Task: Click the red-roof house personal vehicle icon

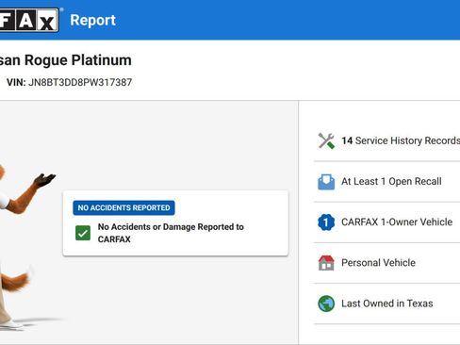Action: tap(326, 263)
